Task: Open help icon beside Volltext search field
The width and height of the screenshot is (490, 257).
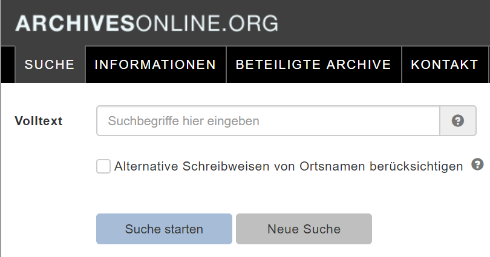Action: [x=458, y=121]
